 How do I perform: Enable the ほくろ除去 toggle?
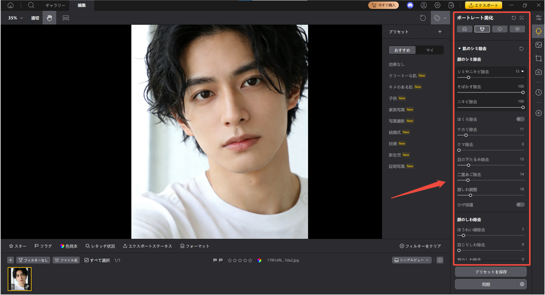(520, 119)
